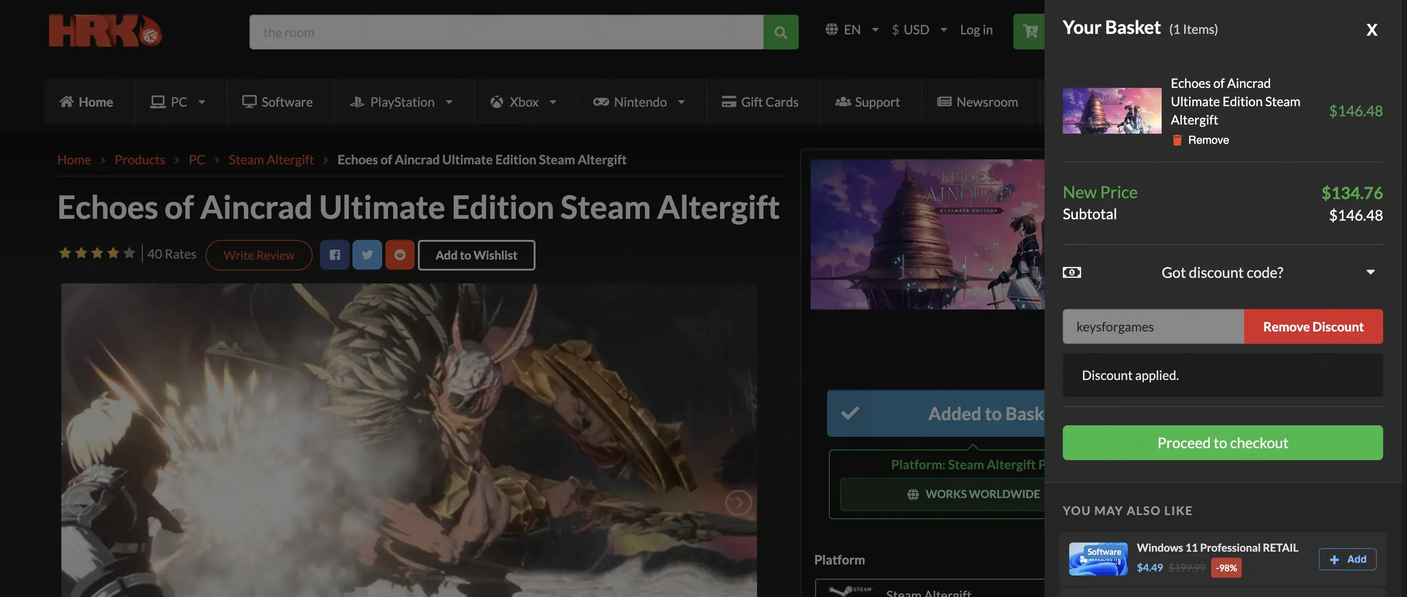Open the Nintendo navigation dropdown
Viewport: 1407px width, 597px height.
pos(639,102)
